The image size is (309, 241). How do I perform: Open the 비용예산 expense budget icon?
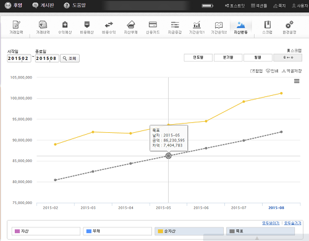87,27
